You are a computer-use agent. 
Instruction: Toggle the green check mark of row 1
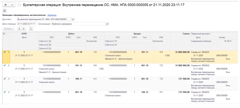5,52
